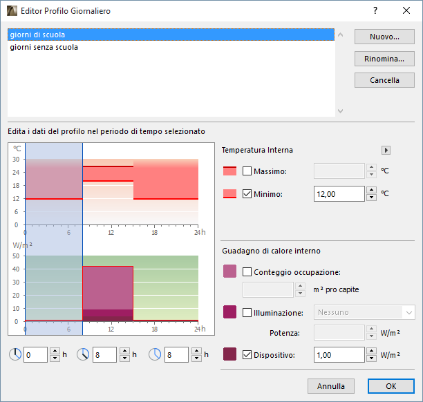This screenshot has width=423, height=402.
Task: Click the Illuminazione color swatch
Action: 230,312
